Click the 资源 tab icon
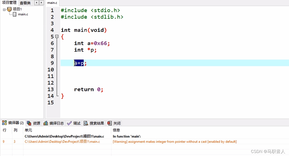Viewport: 289px width, 156px height. (29, 123)
